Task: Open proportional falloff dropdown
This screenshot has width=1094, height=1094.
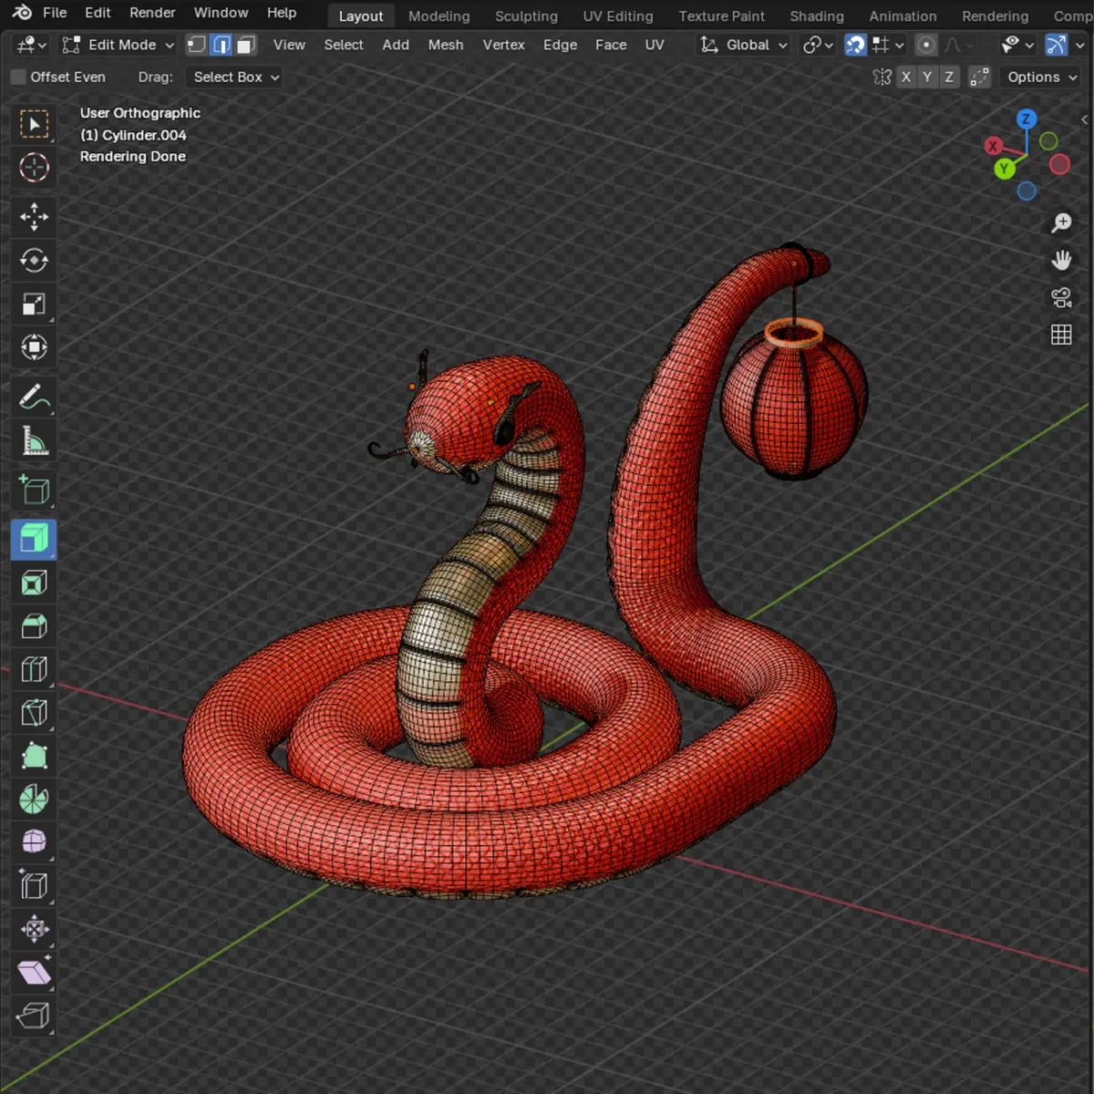Action: coord(957,45)
